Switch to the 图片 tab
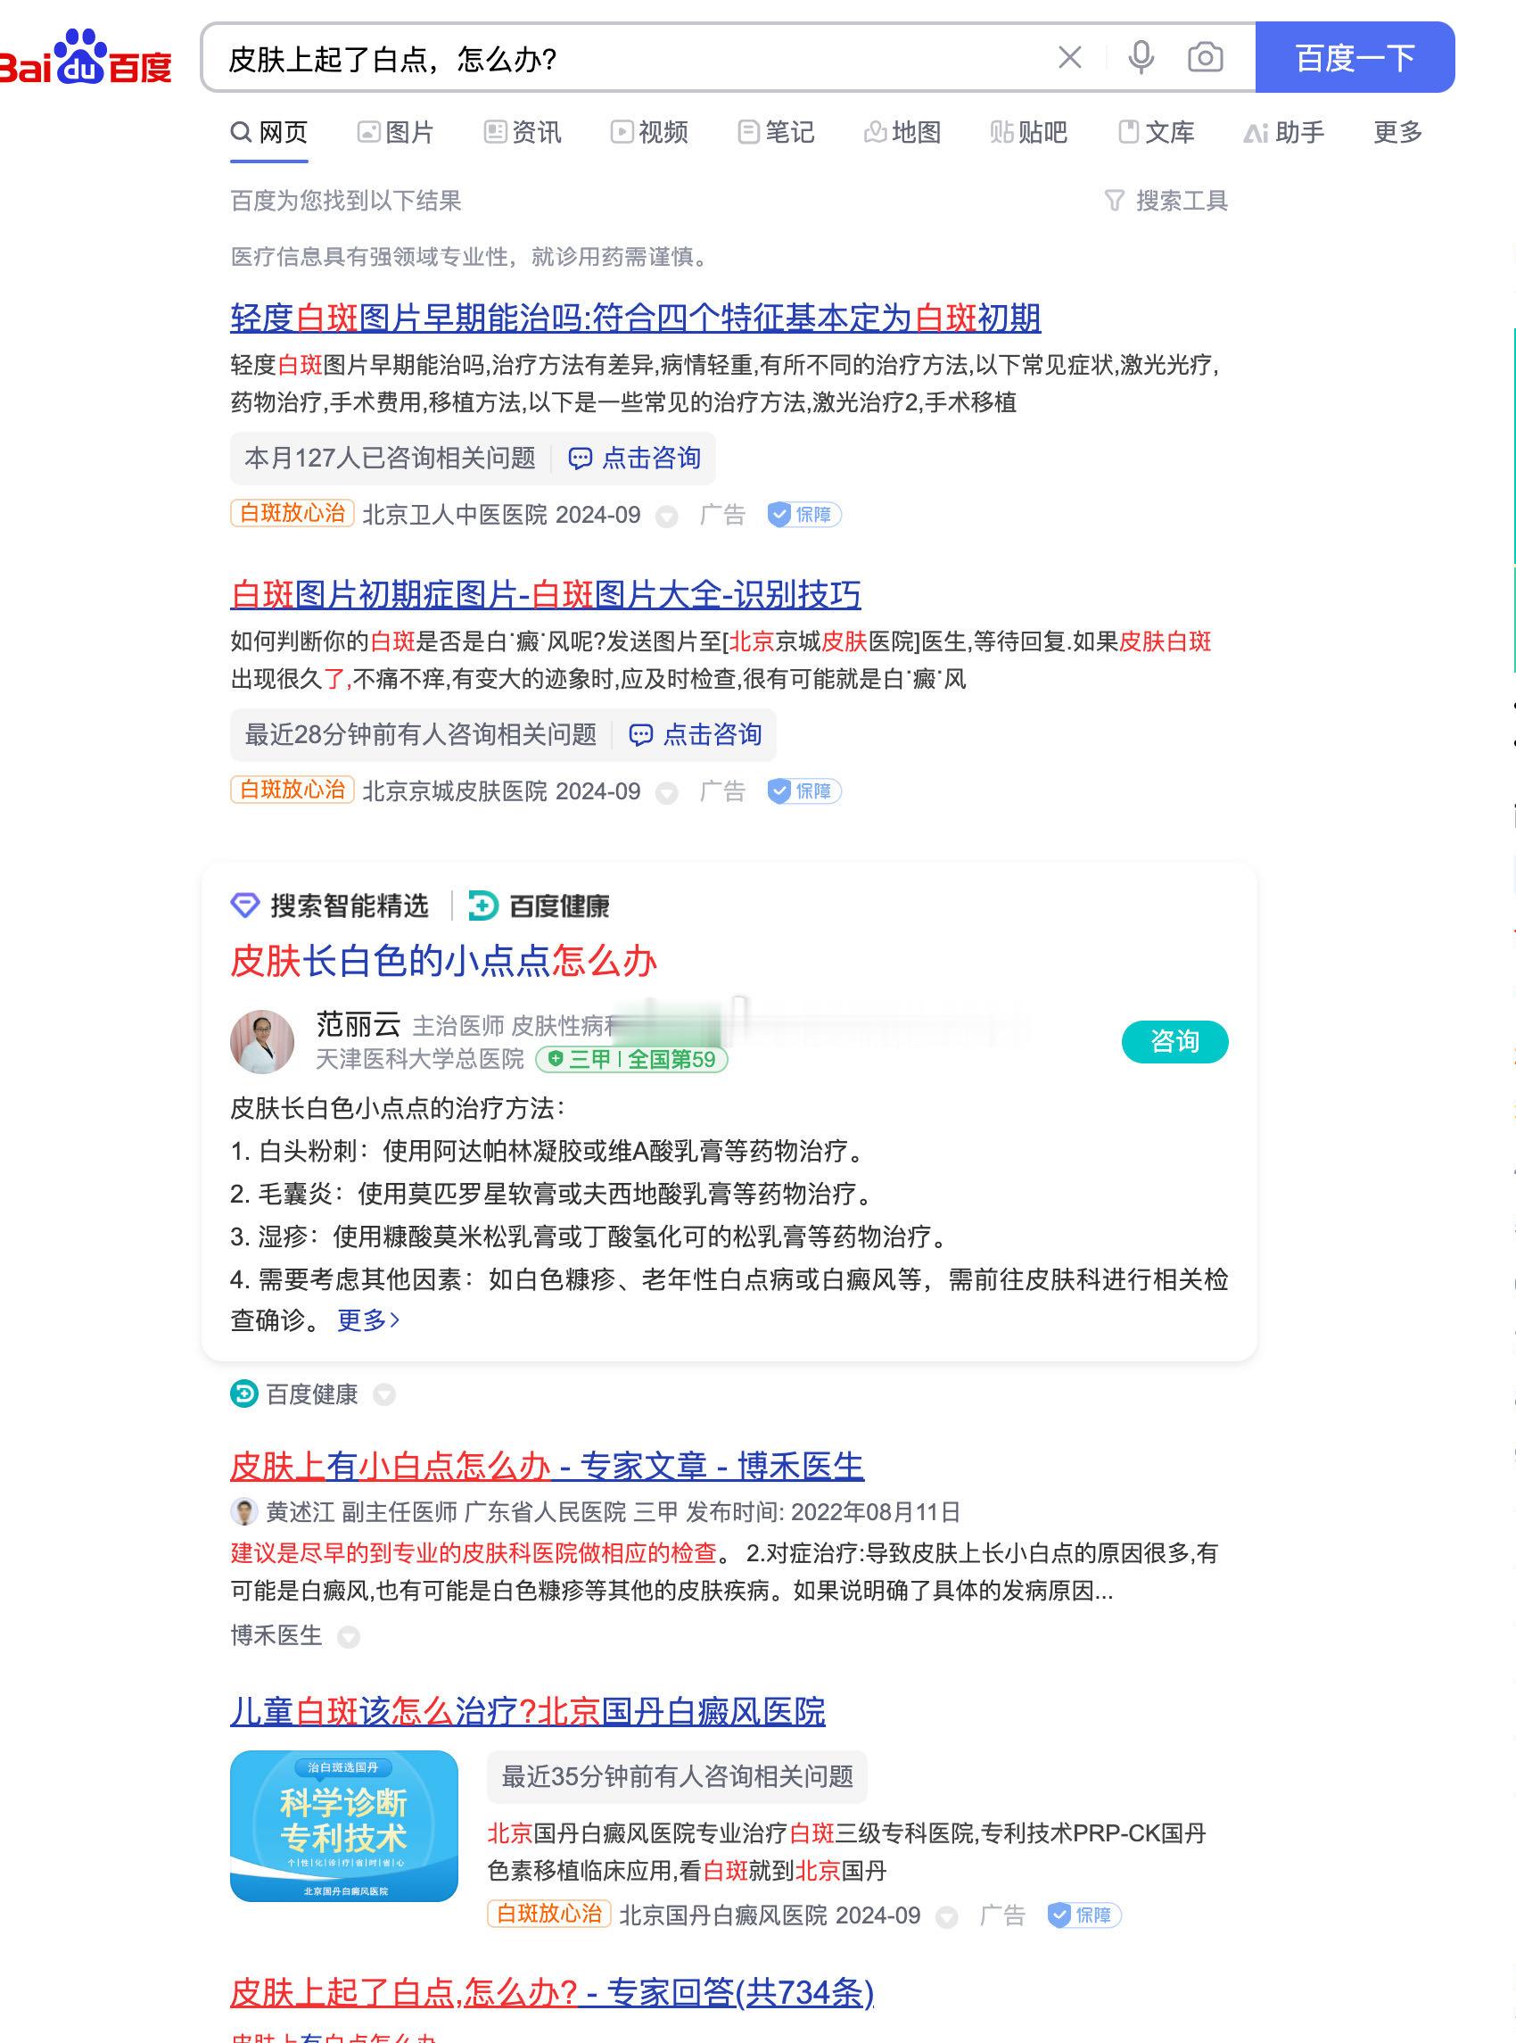Image resolution: width=1516 pixels, height=2043 pixels. pos(396,133)
